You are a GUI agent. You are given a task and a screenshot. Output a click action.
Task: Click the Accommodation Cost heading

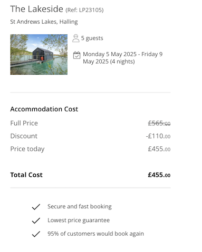coord(44,109)
